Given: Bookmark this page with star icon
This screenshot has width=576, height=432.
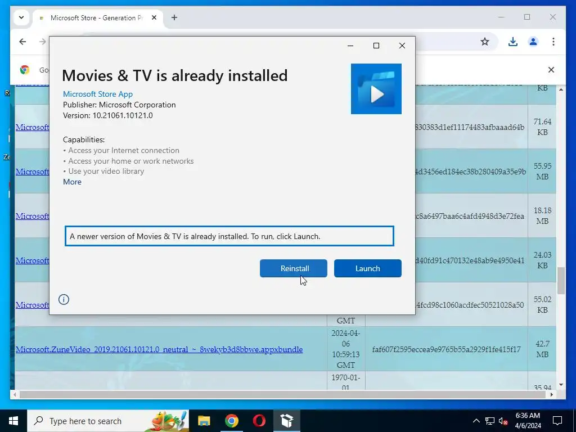Looking at the screenshot, I should (x=485, y=42).
